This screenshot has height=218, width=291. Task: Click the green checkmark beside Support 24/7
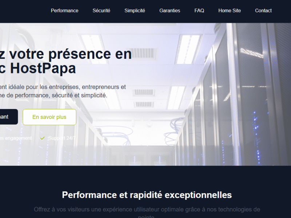(x=42, y=138)
